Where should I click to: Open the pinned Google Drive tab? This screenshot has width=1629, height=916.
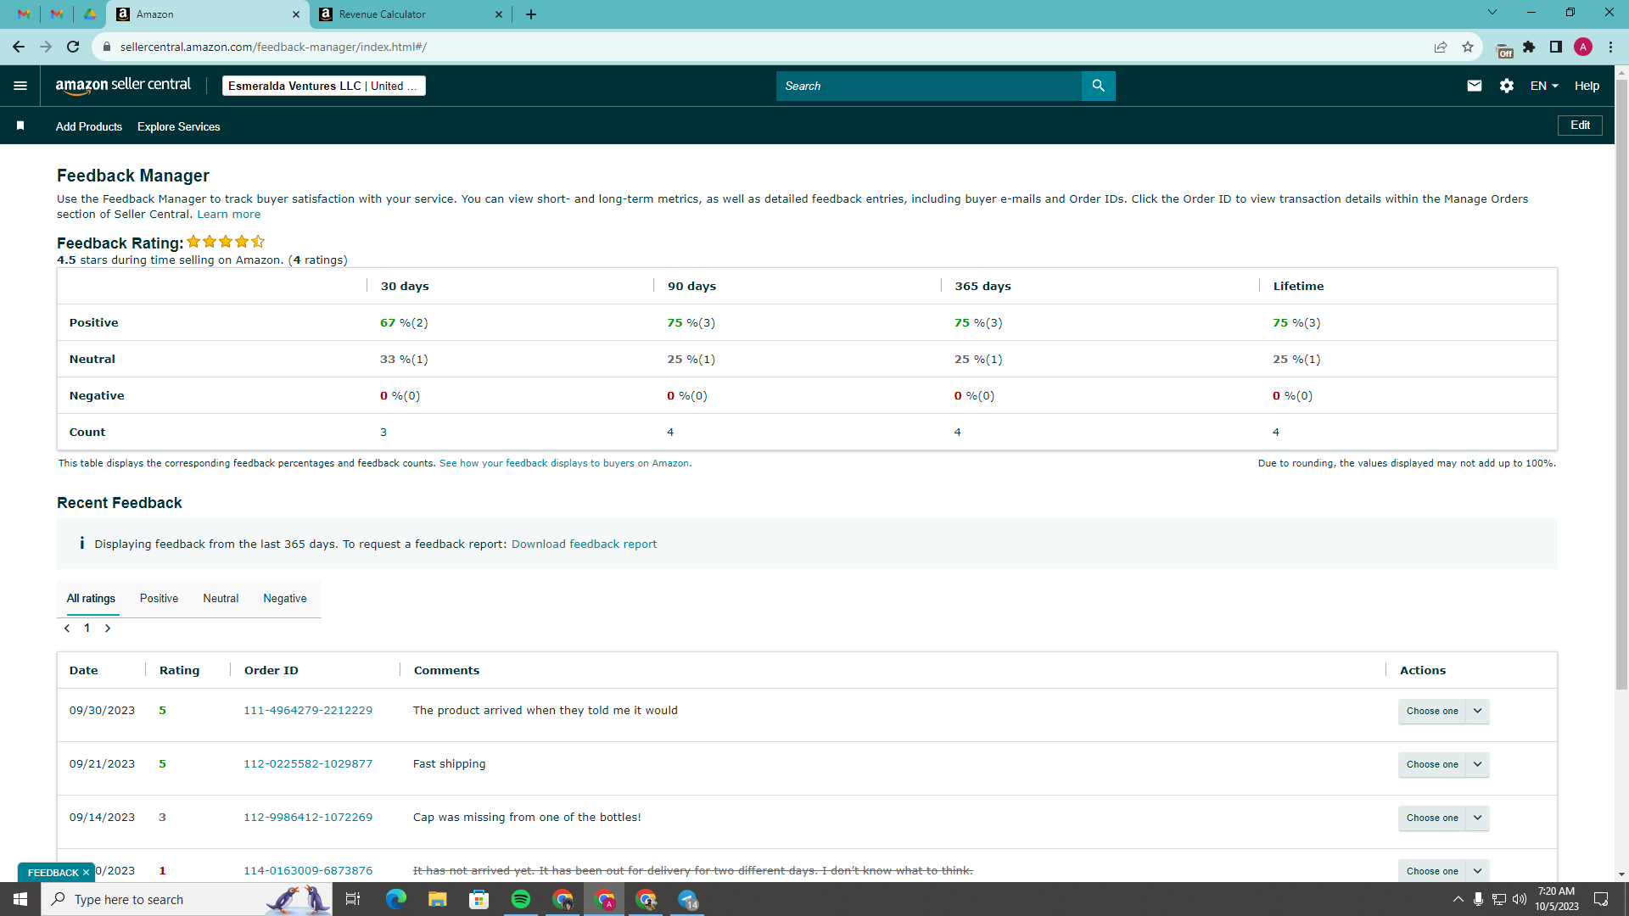pyautogui.click(x=90, y=14)
